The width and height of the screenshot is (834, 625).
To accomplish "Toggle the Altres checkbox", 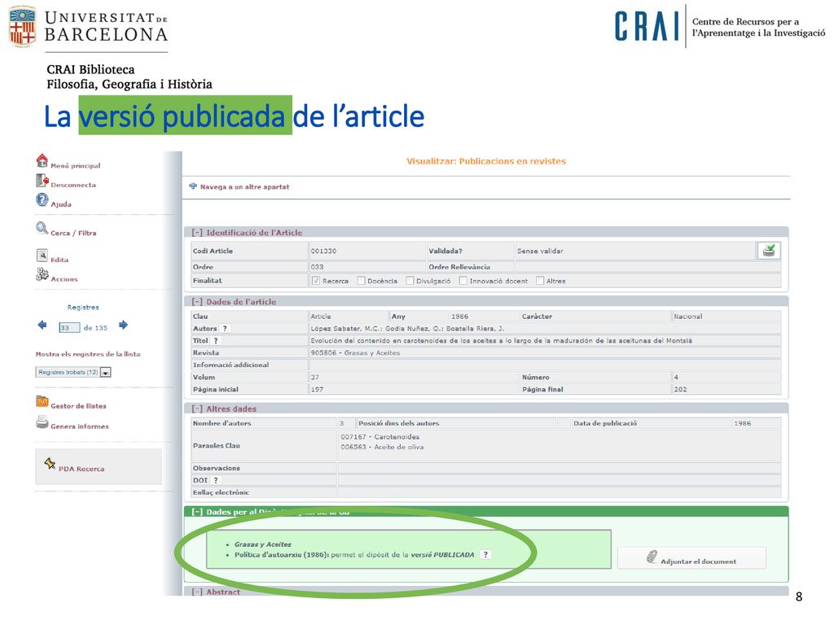I will tap(541, 281).
